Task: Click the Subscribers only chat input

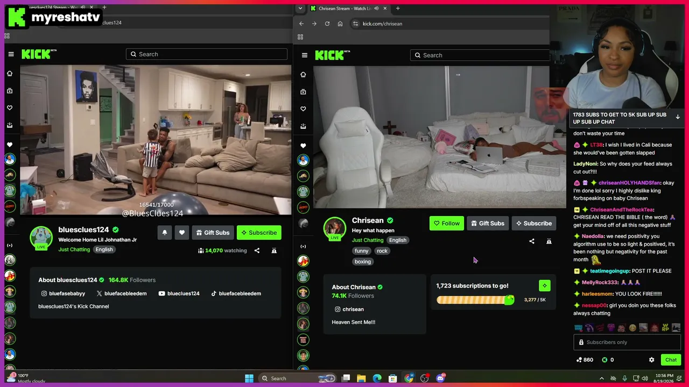Action: pos(628,342)
